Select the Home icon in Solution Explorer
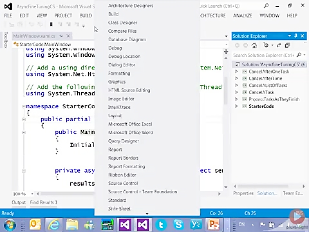309x232 pixels. [x=254, y=46]
